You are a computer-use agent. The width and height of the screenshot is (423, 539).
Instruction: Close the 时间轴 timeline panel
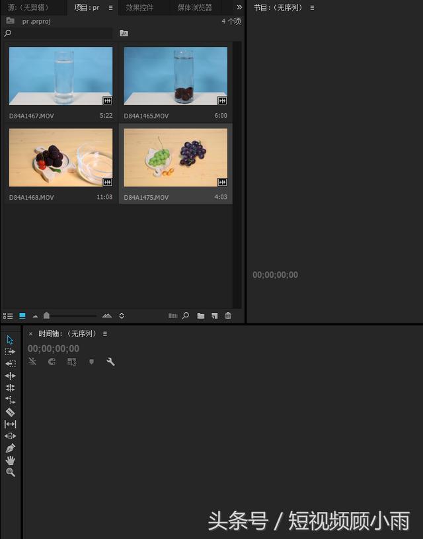[30, 334]
